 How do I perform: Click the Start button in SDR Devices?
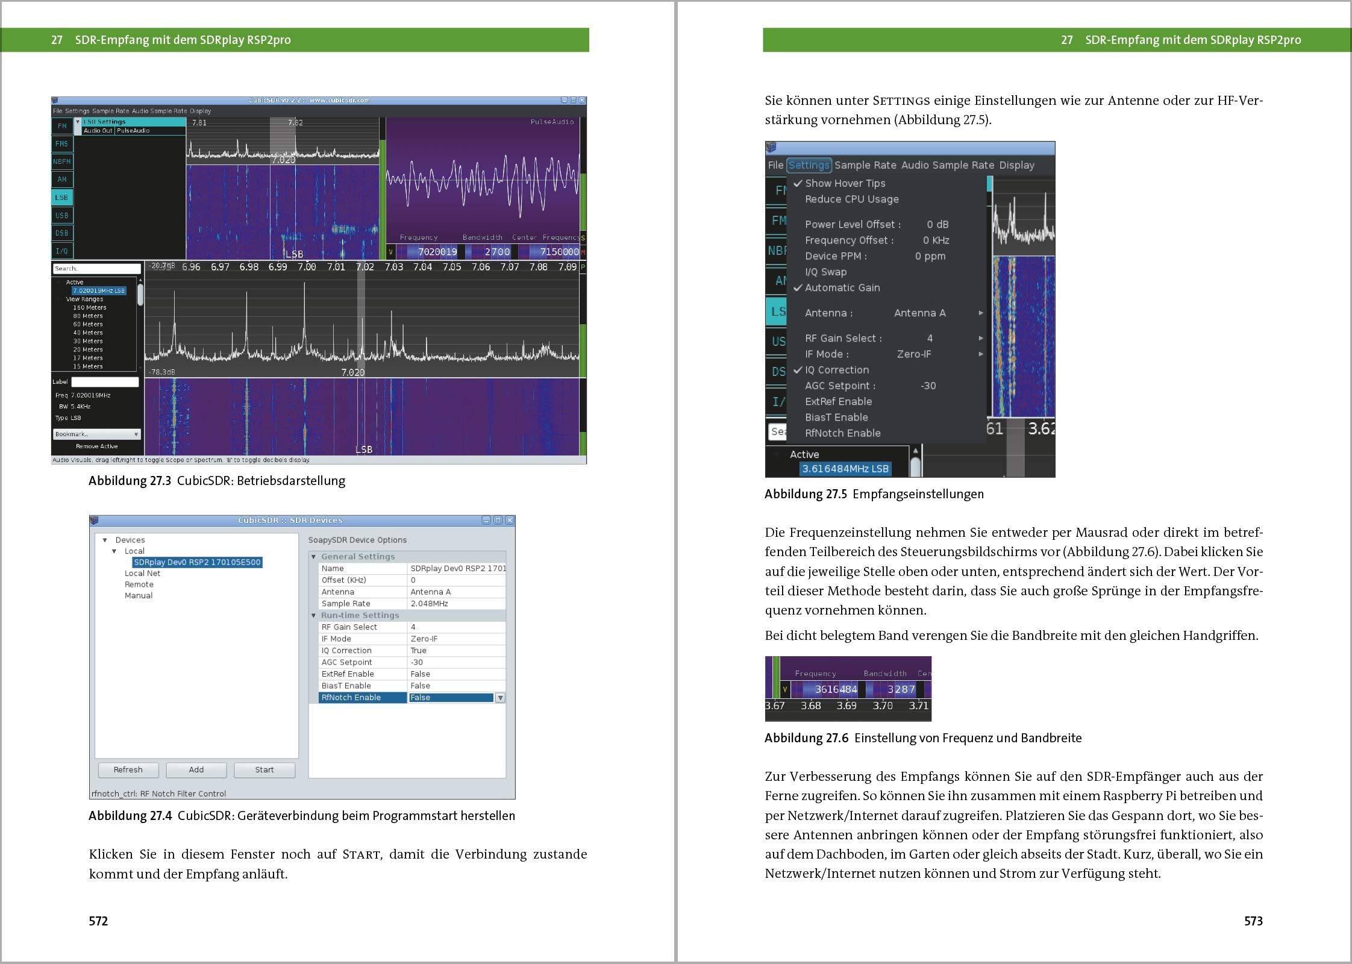(264, 770)
